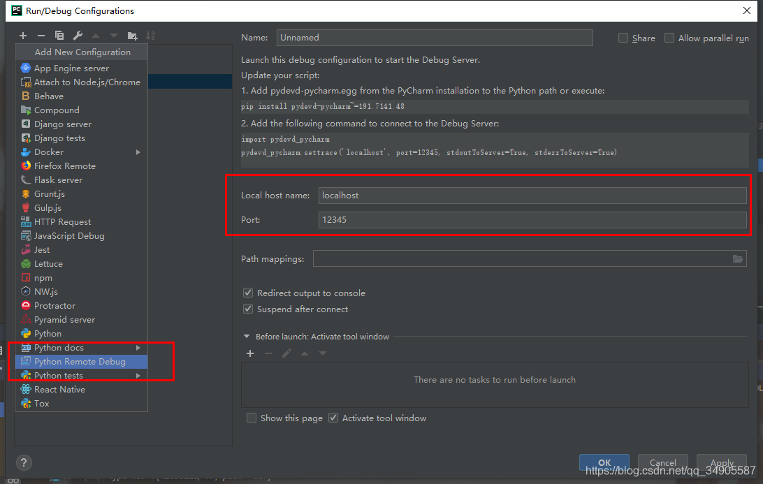The width and height of the screenshot is (763, 484).
Task: Choose Jest from the list
Action: pyautogui.click(x=81, y=249)
